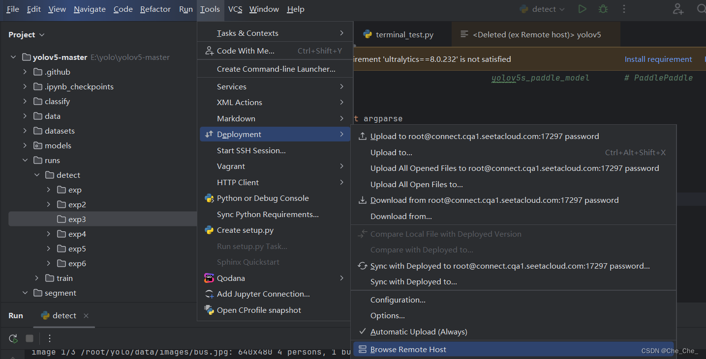Image resolution: width=706 pixels, height=359 pixels.
Task: Open Qodana from Tools menu
Action: (x=231, y=278)
